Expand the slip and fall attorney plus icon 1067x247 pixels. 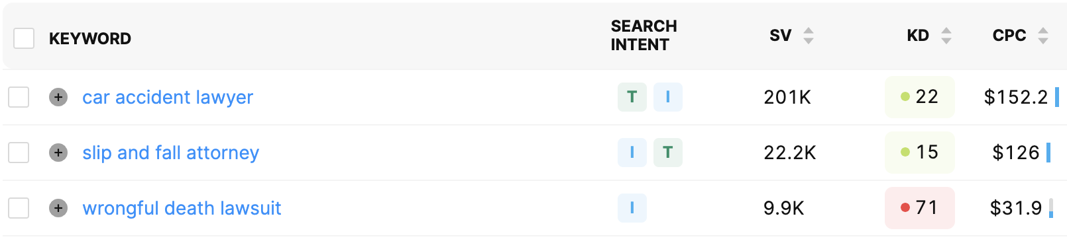point(58,153)
